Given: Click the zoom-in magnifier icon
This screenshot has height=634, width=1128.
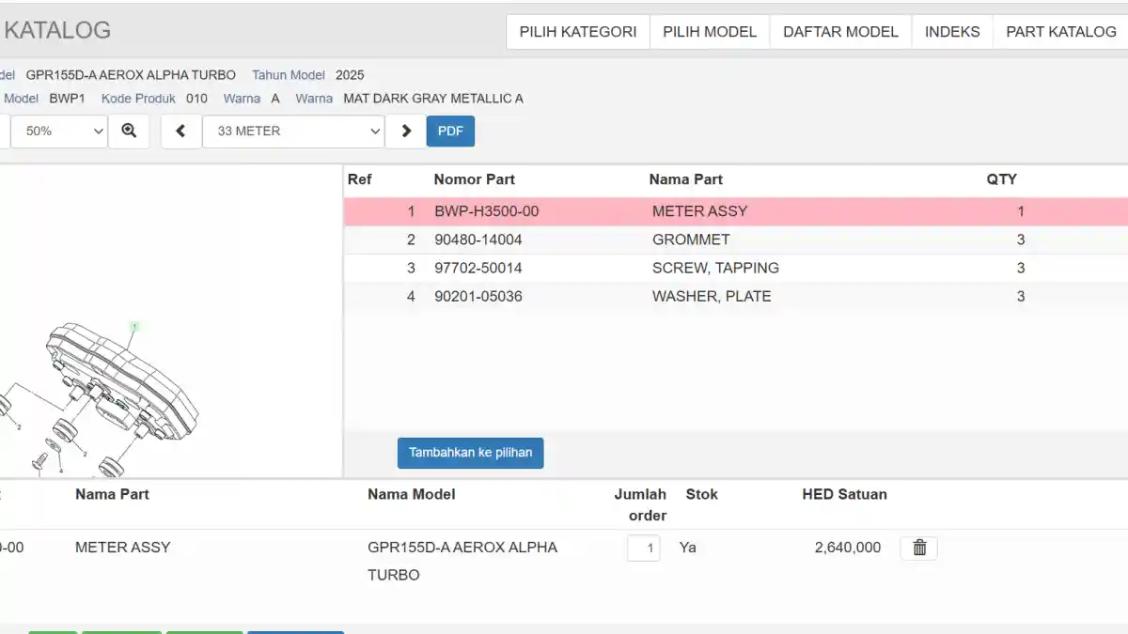Looking at the screenshot, I should 129,131.
